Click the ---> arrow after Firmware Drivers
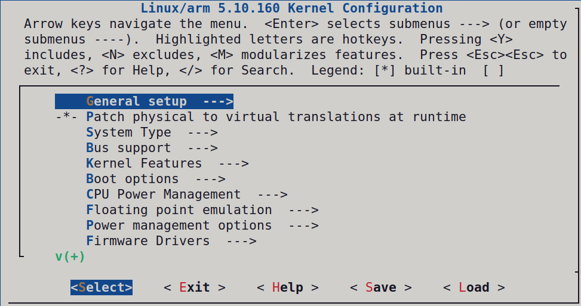This screenshot has height=306, width=581. point(241,241)
